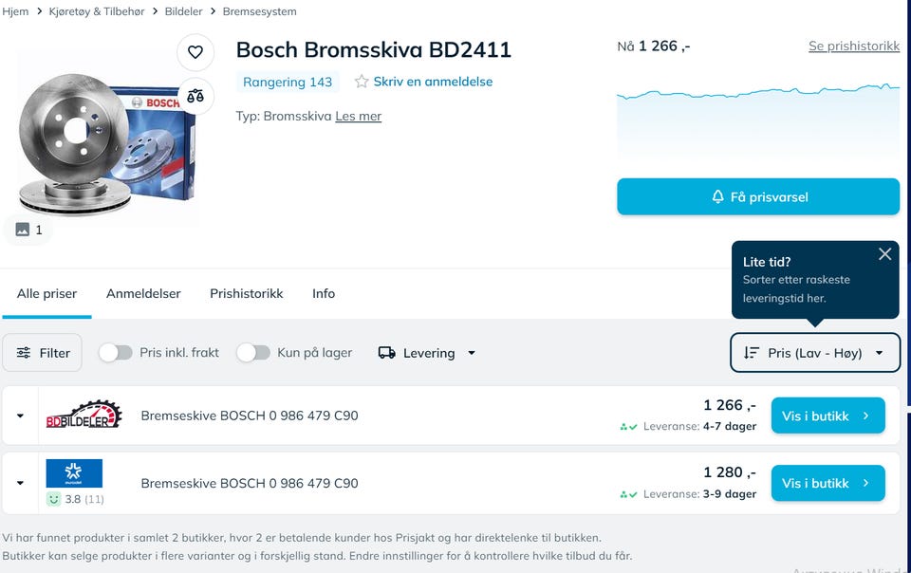Image resolution: width=911 pixels, height=573 pixels.
Task: Open the Prishistorikk tab
Action: 246,294
